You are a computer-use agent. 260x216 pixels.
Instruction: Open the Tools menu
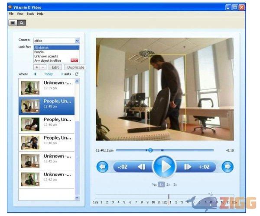tap(30, 14)
